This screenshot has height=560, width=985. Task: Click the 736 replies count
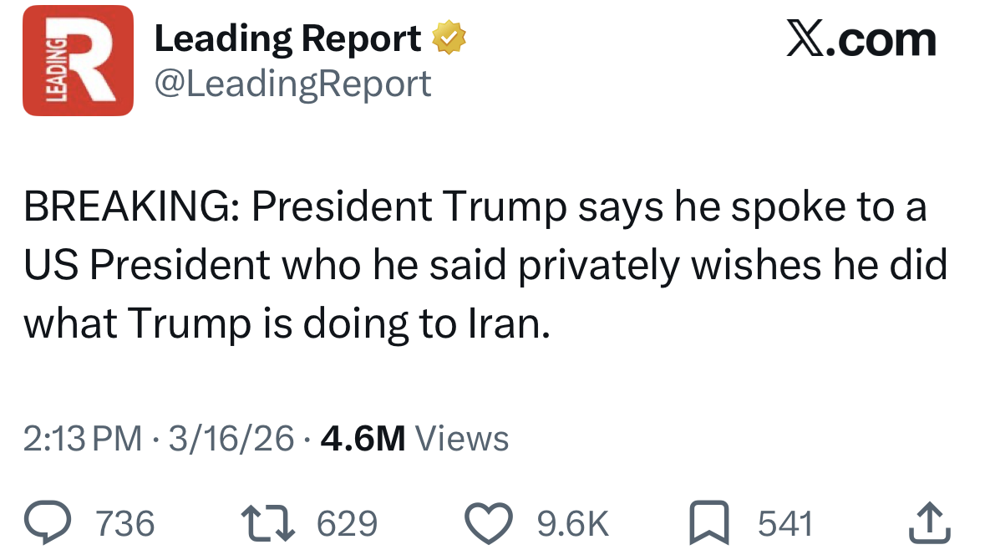[126, 524]
